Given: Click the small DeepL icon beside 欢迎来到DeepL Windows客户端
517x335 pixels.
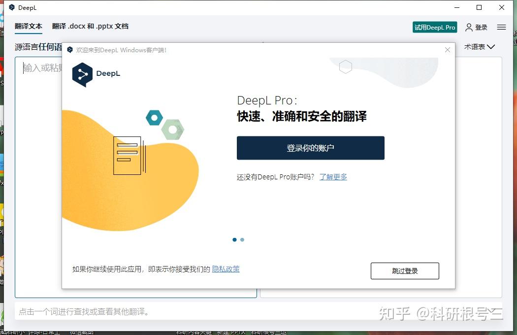Looking at the screenshot, I should tap(70, 50).
